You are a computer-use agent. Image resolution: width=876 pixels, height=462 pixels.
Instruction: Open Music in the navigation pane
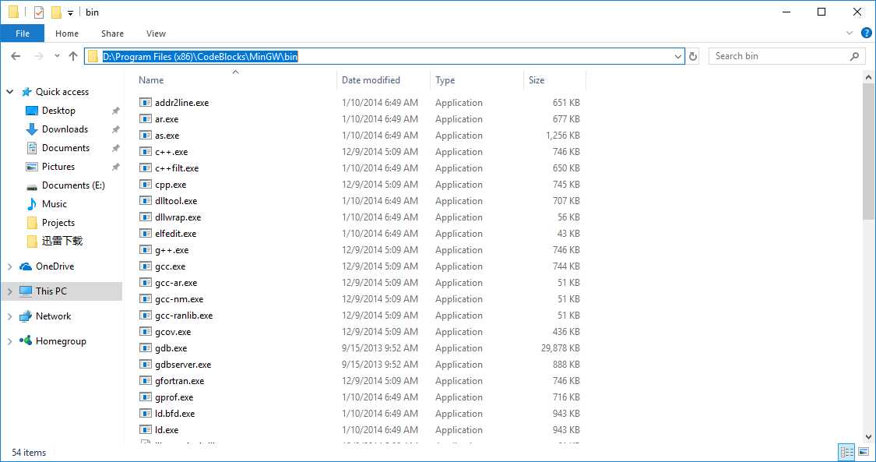click(x=55, y=204)
